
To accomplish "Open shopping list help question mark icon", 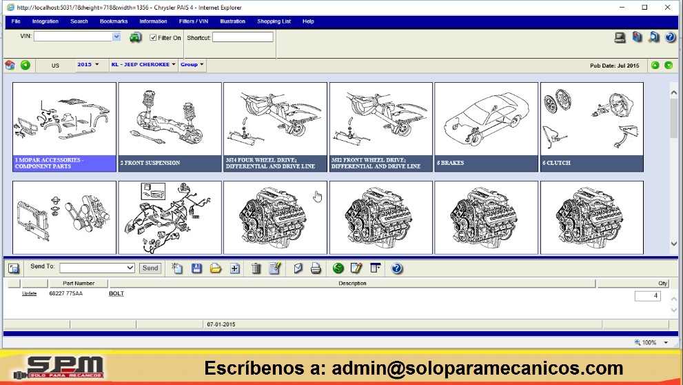I will coord(396,268).
